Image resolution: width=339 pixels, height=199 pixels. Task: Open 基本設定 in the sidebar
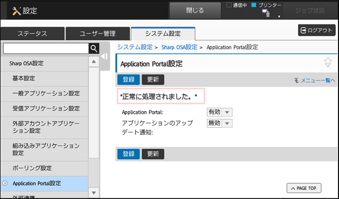coord(44,79)
